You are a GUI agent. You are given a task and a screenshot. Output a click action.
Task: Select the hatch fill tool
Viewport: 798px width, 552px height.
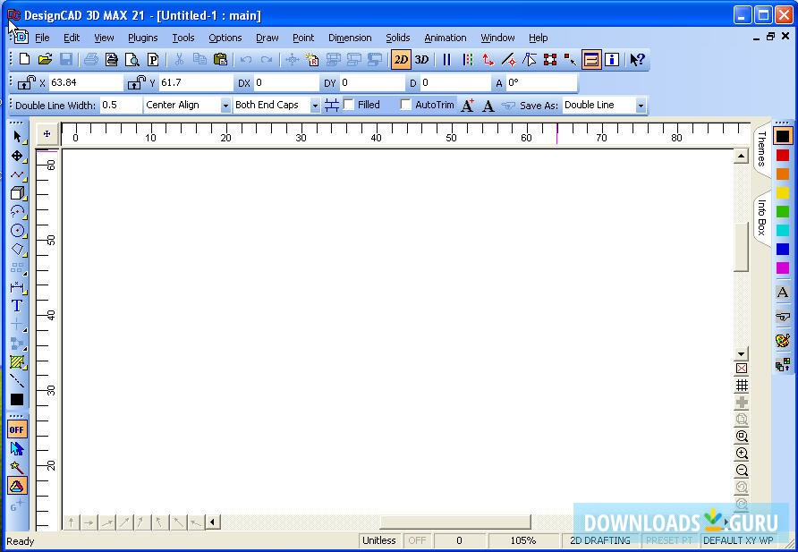point(17,362)
